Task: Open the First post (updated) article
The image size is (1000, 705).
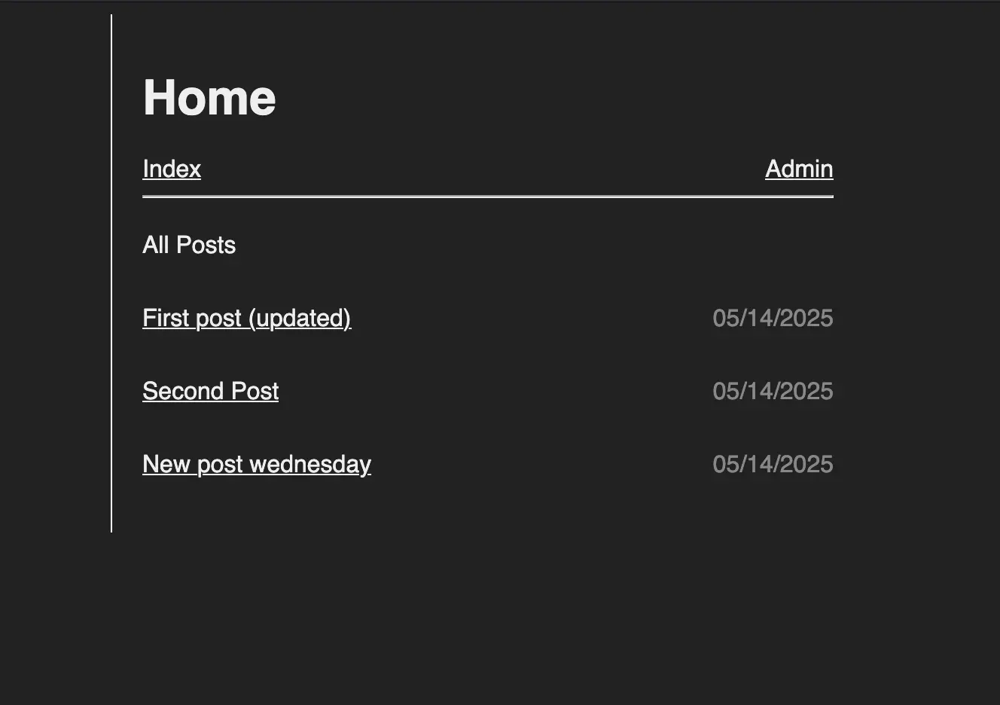Action: (x=247, y=318)
